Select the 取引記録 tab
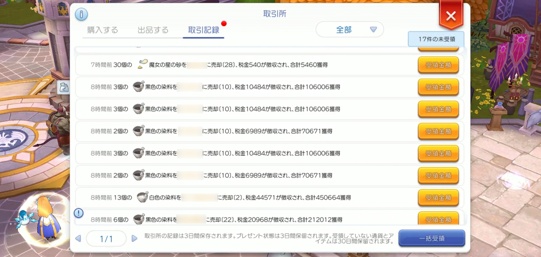Image resolution: width=541 pixels, height=257 pixels. 203,30
